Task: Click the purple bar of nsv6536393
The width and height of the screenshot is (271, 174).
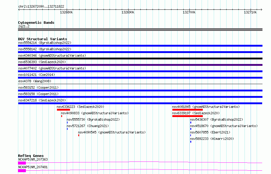Action: click(x=140, y=65)
